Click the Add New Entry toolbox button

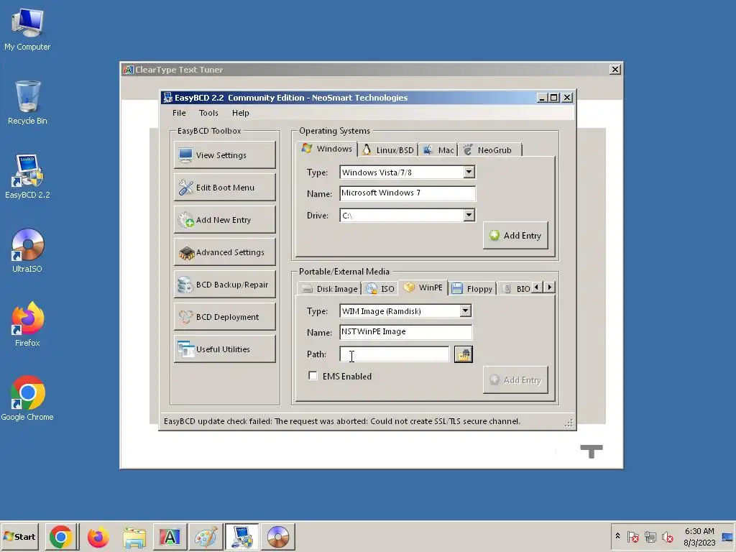tap(224, 220)
